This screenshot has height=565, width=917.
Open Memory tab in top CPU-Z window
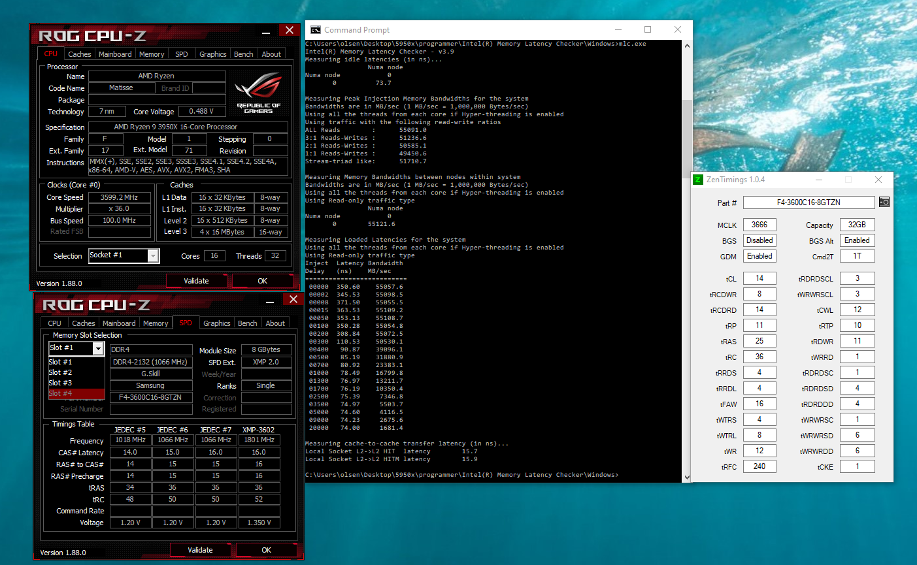pyautogui.click(x=152, y=54)
